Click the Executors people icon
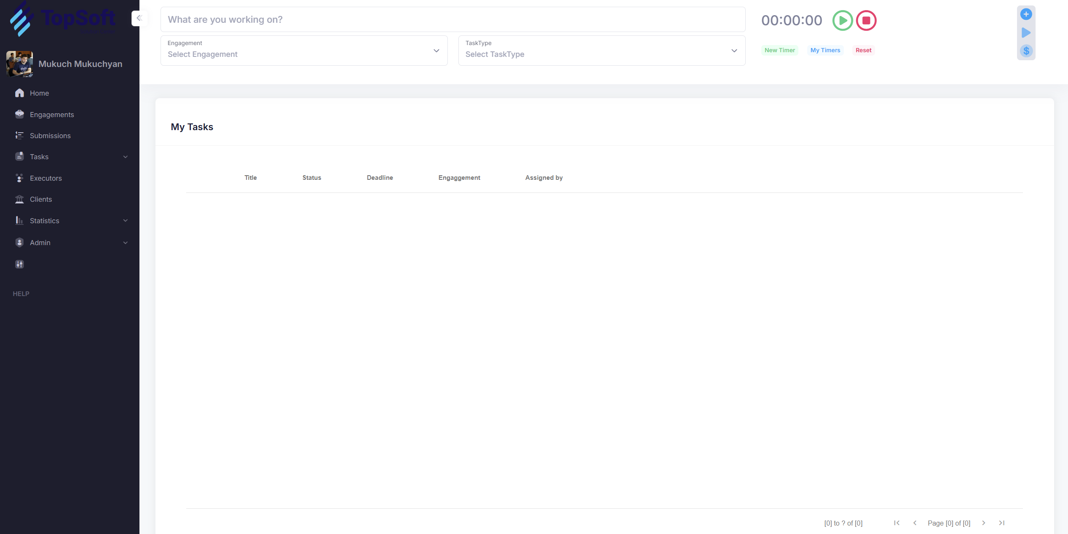1068x534 pixels. click(x=19, y=178)
